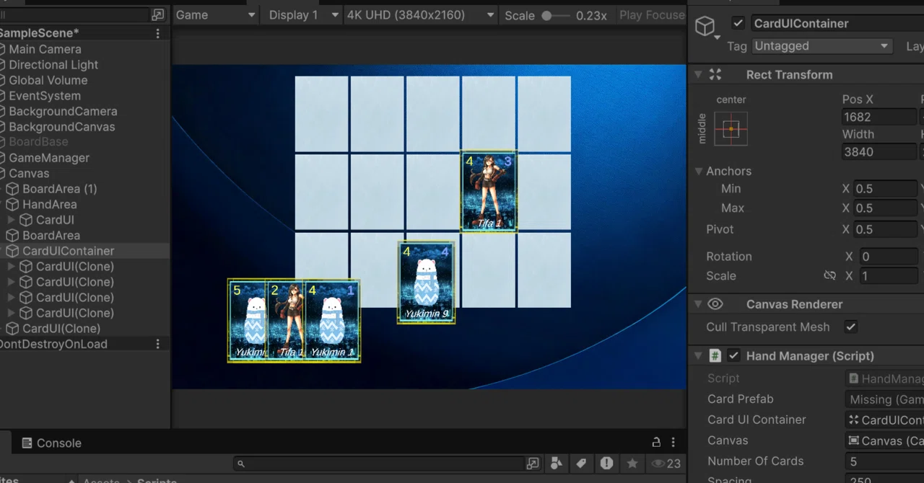Select Global Volume in Hierarchy
Screen dimensions: 924x483
click(x=48, y=80)
